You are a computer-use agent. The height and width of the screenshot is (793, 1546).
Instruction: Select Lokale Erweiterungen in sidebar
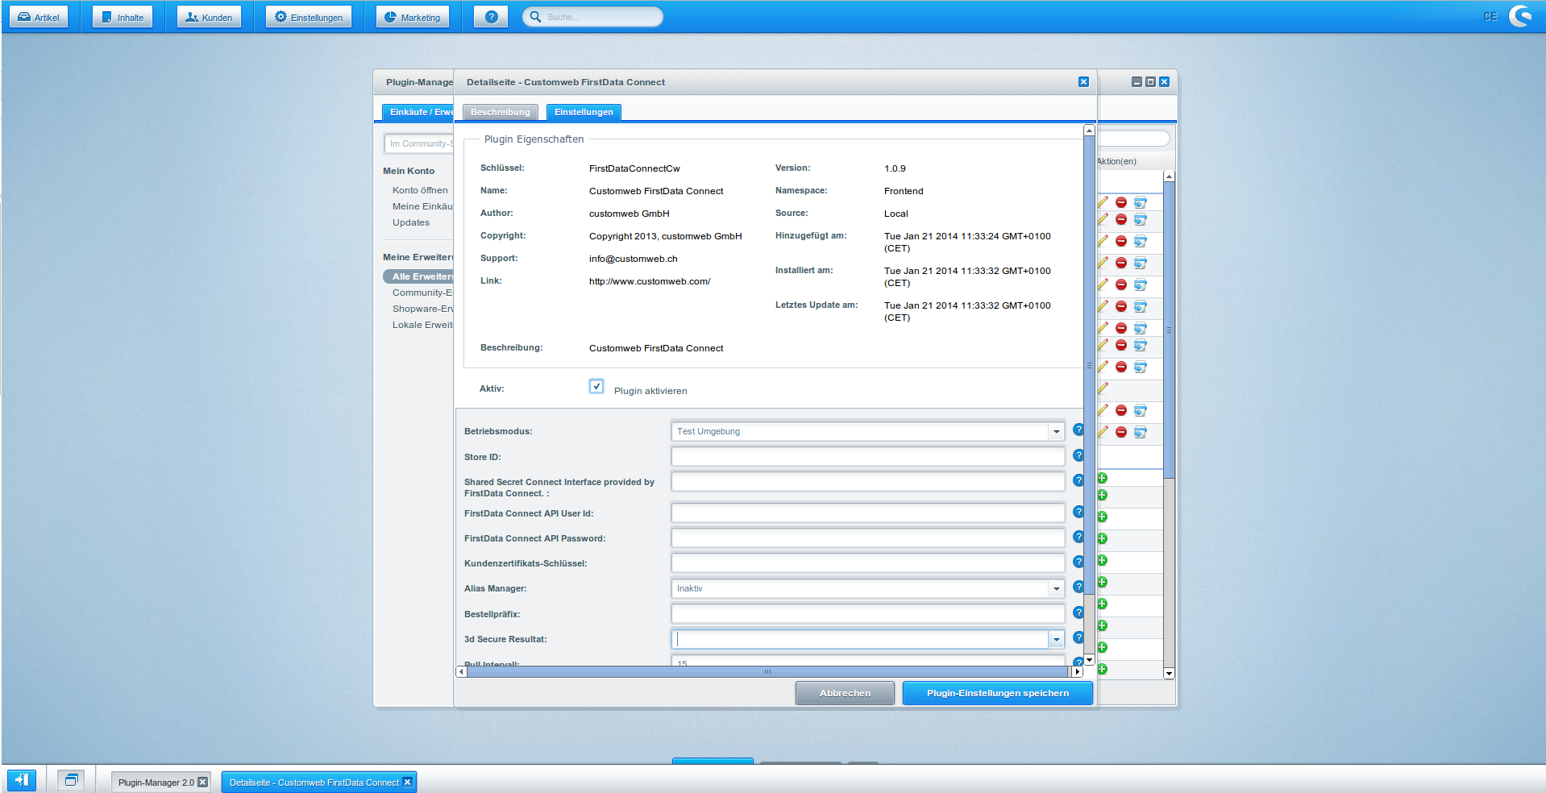(x=422, y=325)
